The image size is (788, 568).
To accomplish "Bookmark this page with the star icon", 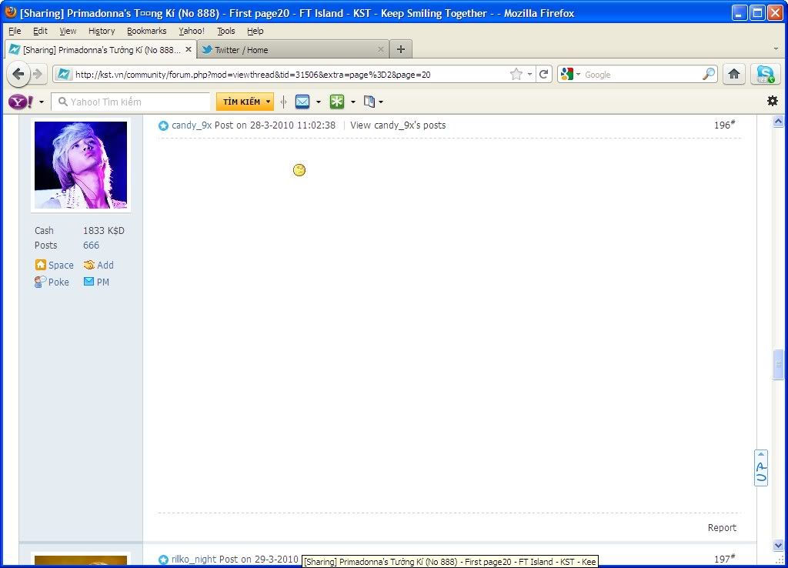I will coord(516,75).
